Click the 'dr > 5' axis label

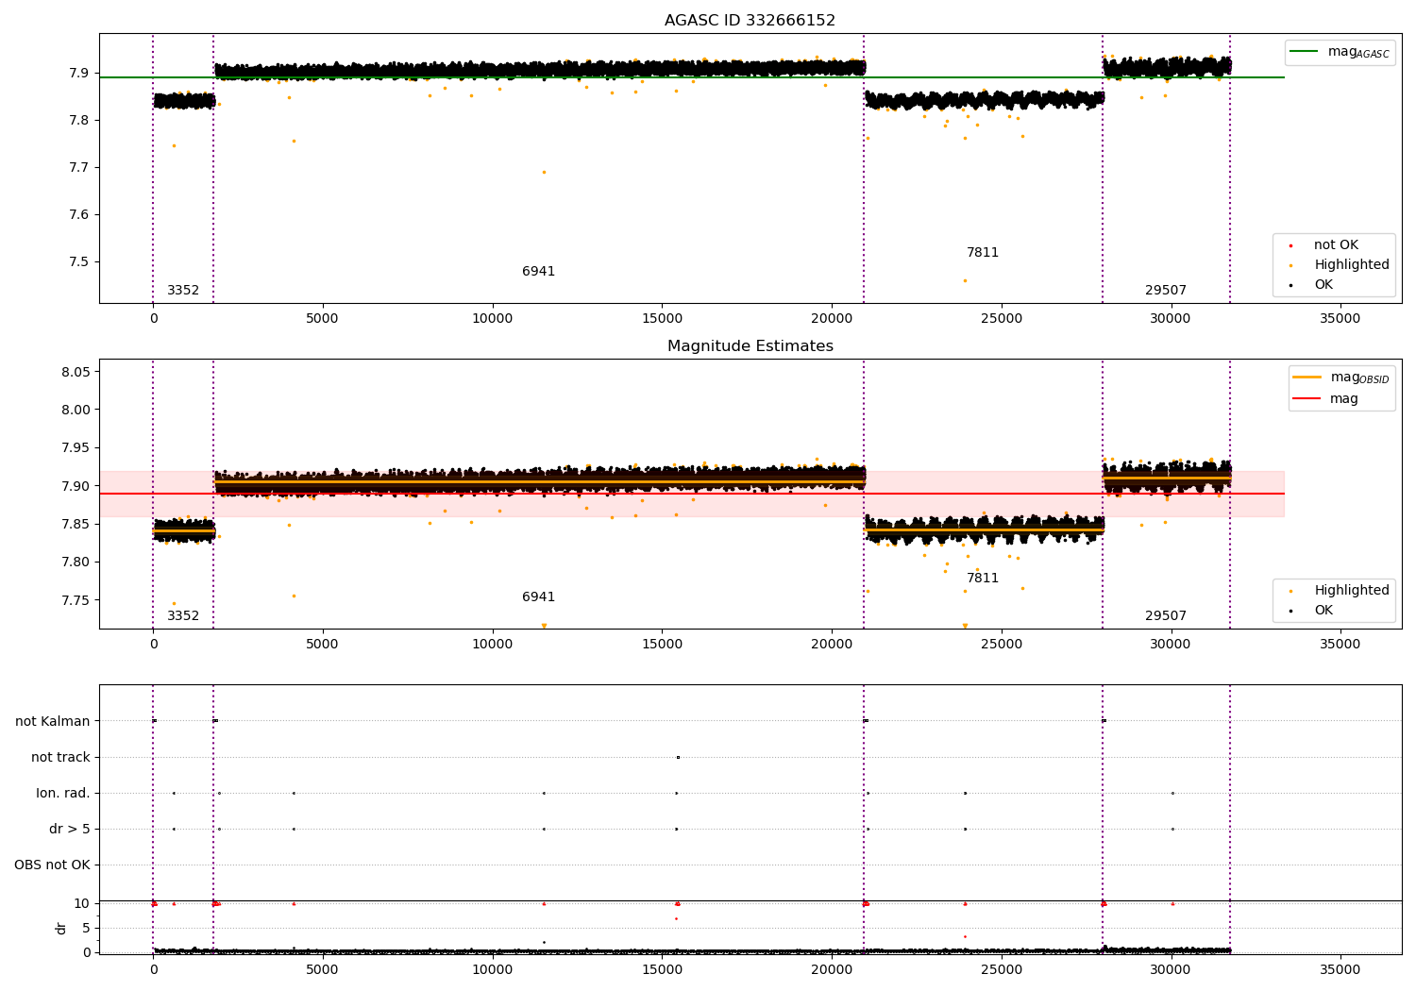tap(70, 830)
